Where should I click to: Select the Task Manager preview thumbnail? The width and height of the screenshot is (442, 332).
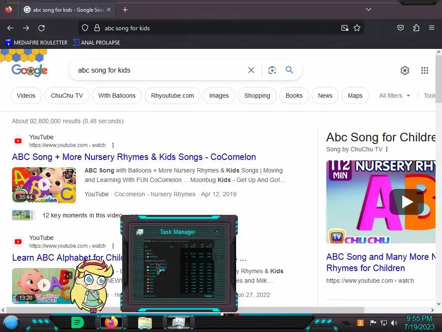pos(179,263)
